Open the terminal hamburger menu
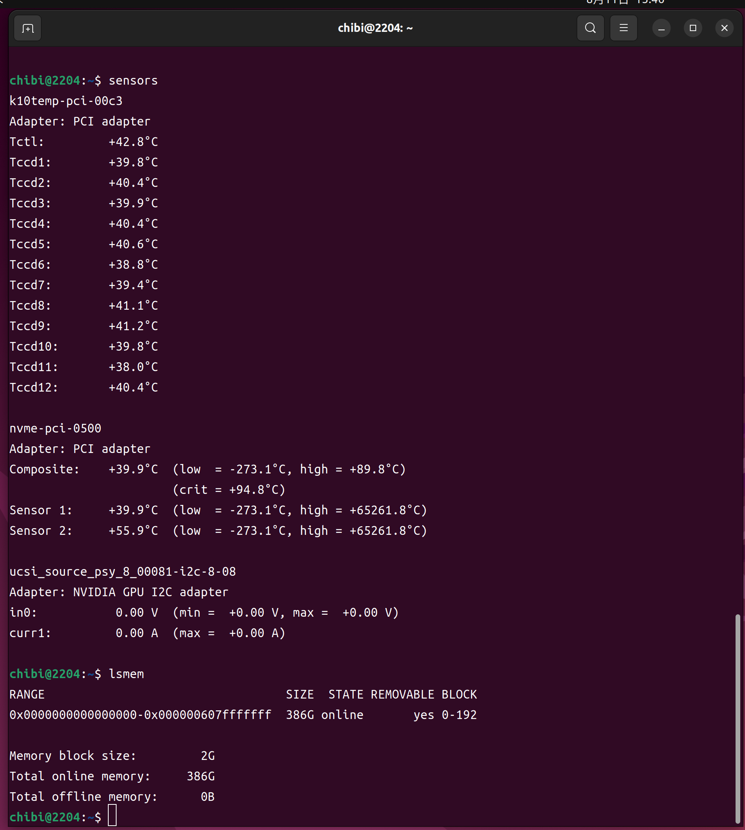The width and height of the screenshot is (745, 830). 623,28
